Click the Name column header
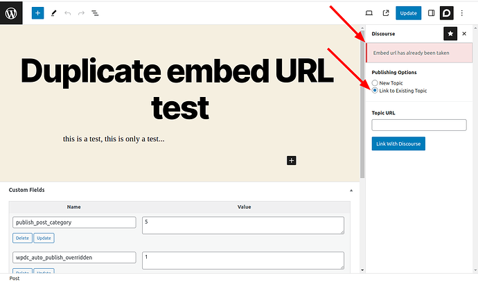The height and width of the screenshot is (282, 478). 73,207
